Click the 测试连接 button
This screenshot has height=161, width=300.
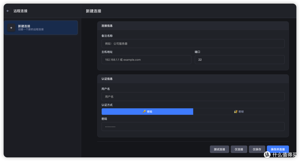coord(219,149)
